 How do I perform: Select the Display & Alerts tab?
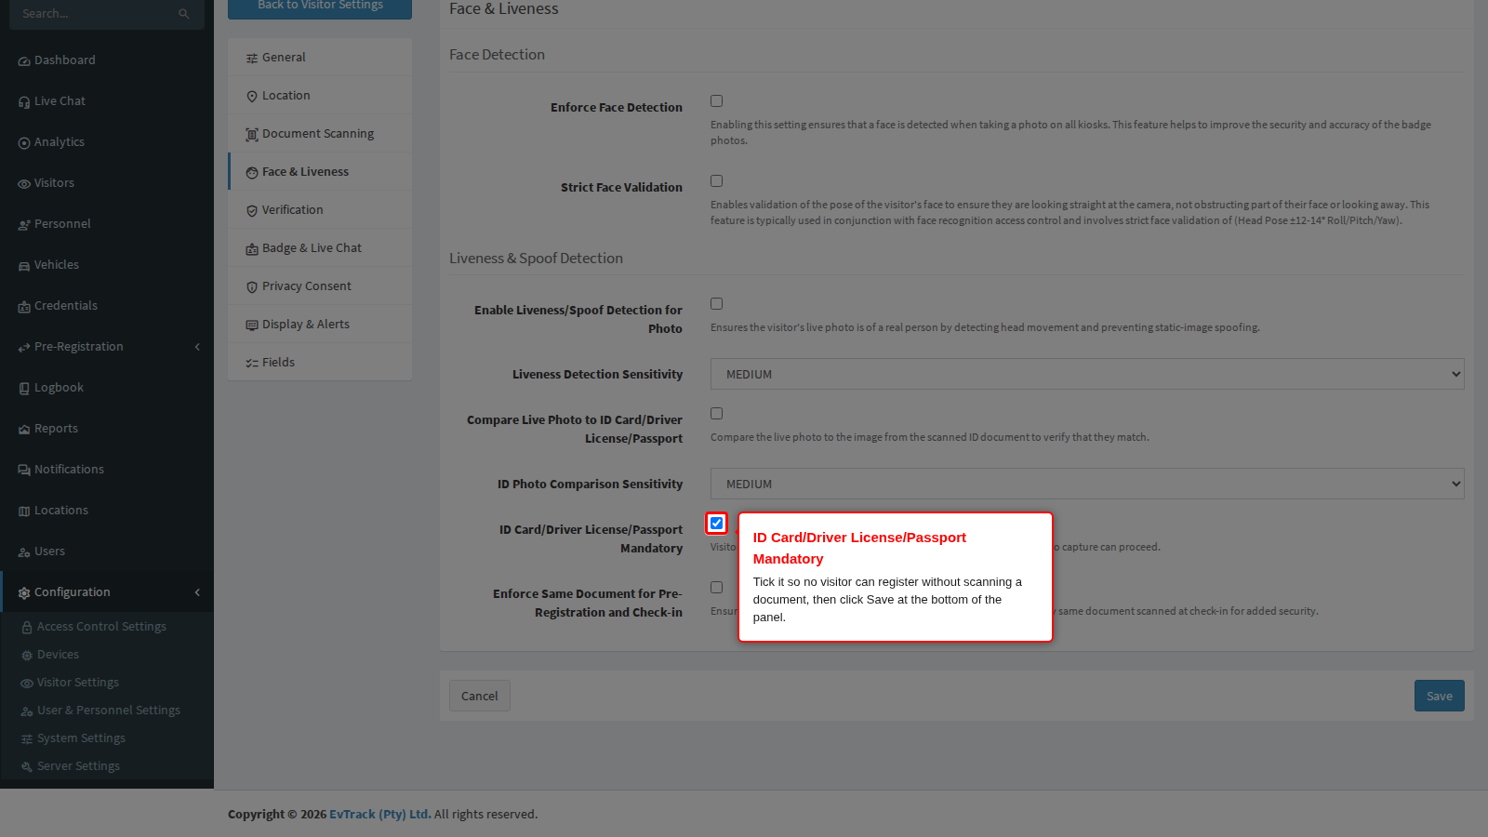[x=320, y=324]
